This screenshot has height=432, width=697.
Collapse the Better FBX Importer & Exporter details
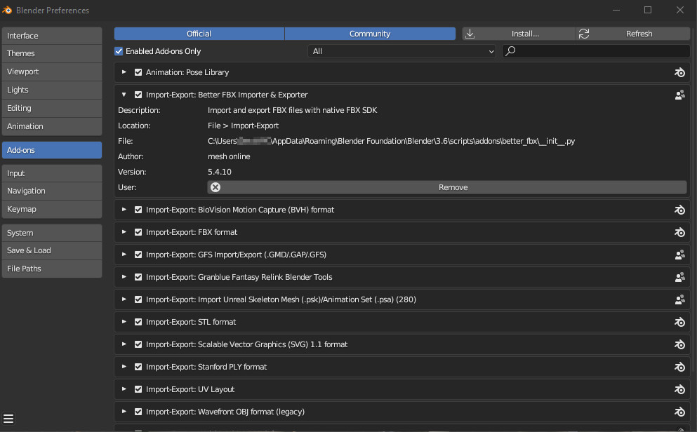click(124, 95)
